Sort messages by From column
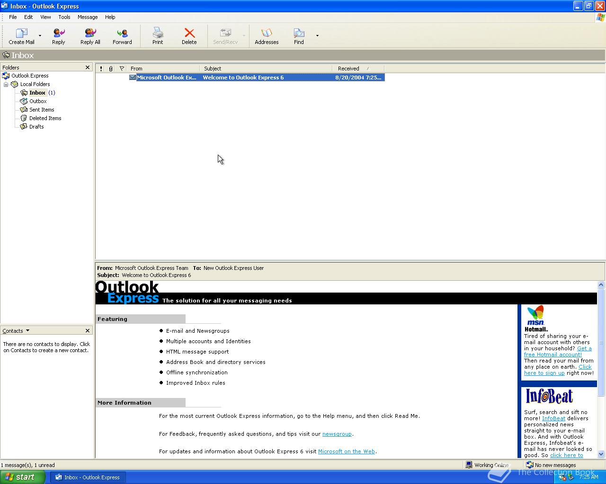The height and width of the screenshot is (484, 606). [163, 69]
